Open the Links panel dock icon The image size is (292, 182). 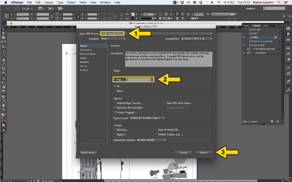pos(288,40)
